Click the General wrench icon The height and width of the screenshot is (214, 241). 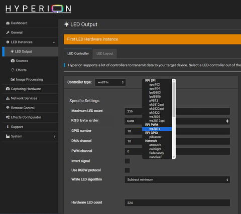(8, 33)
